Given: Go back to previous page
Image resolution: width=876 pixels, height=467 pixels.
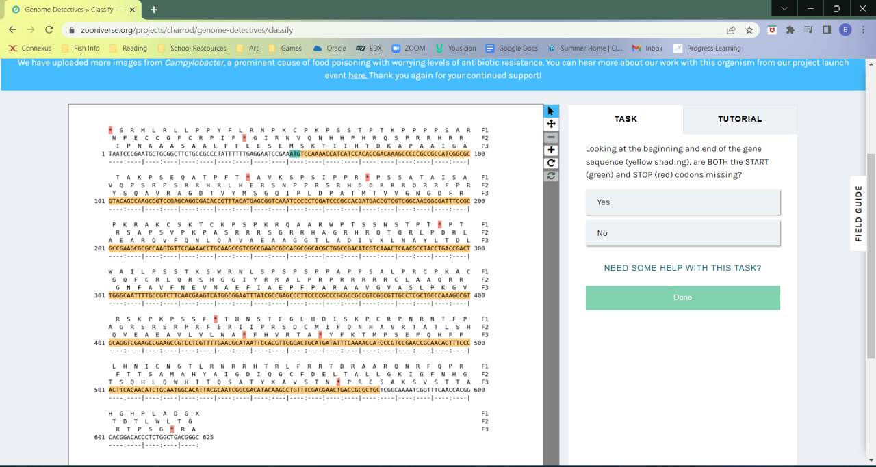Looking at the screenshot, I should (12, 30).
